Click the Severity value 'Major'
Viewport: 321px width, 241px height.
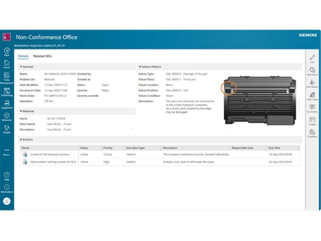(105, 91)
